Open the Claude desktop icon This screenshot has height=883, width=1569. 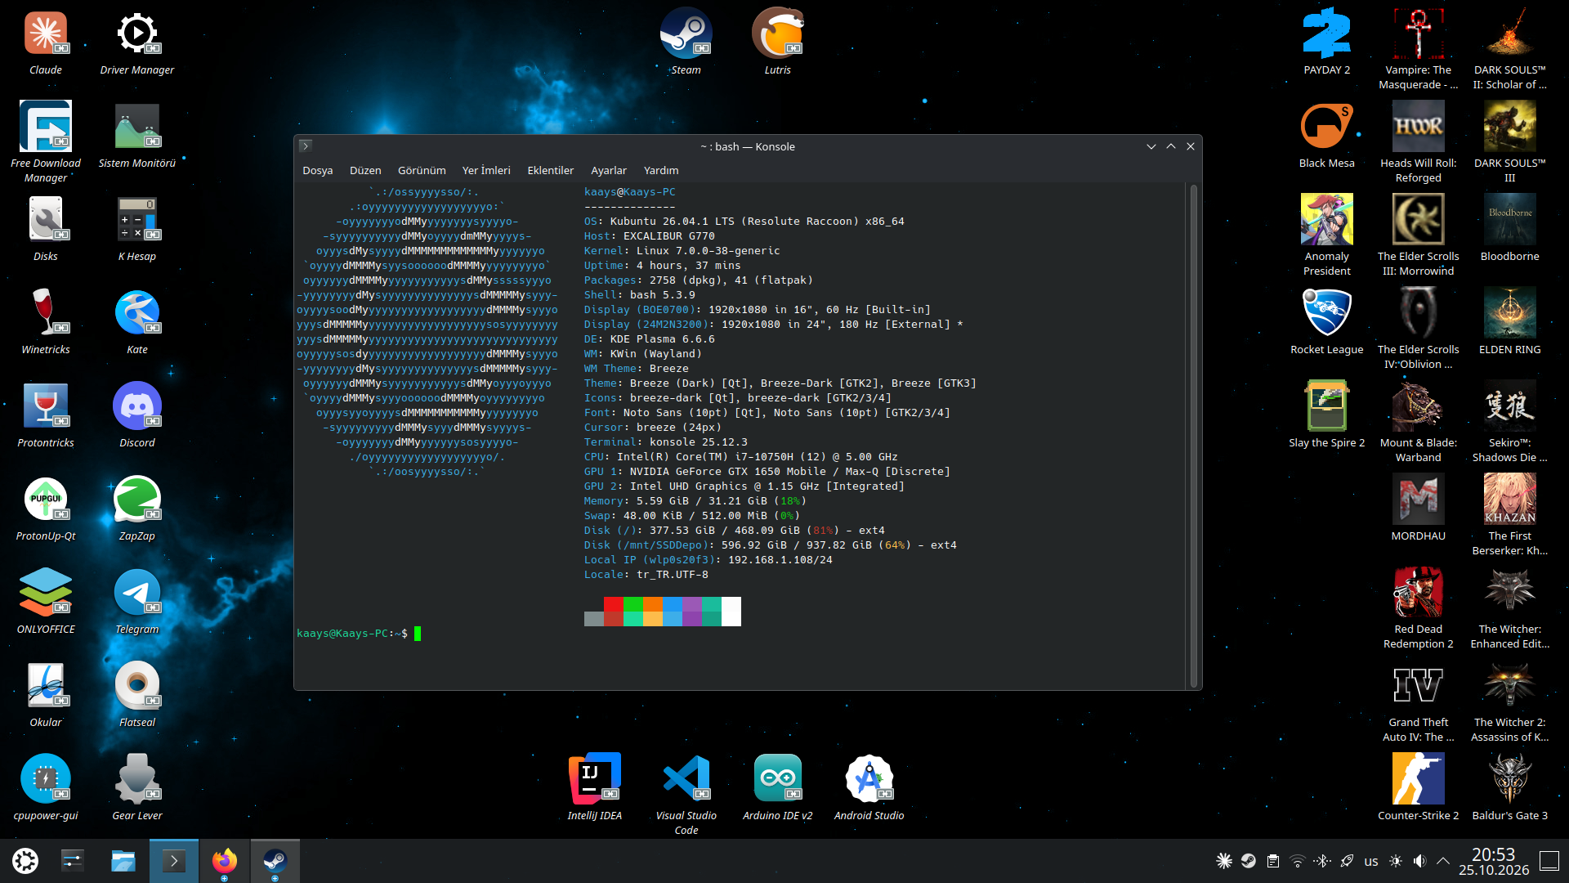pos(46,34)
